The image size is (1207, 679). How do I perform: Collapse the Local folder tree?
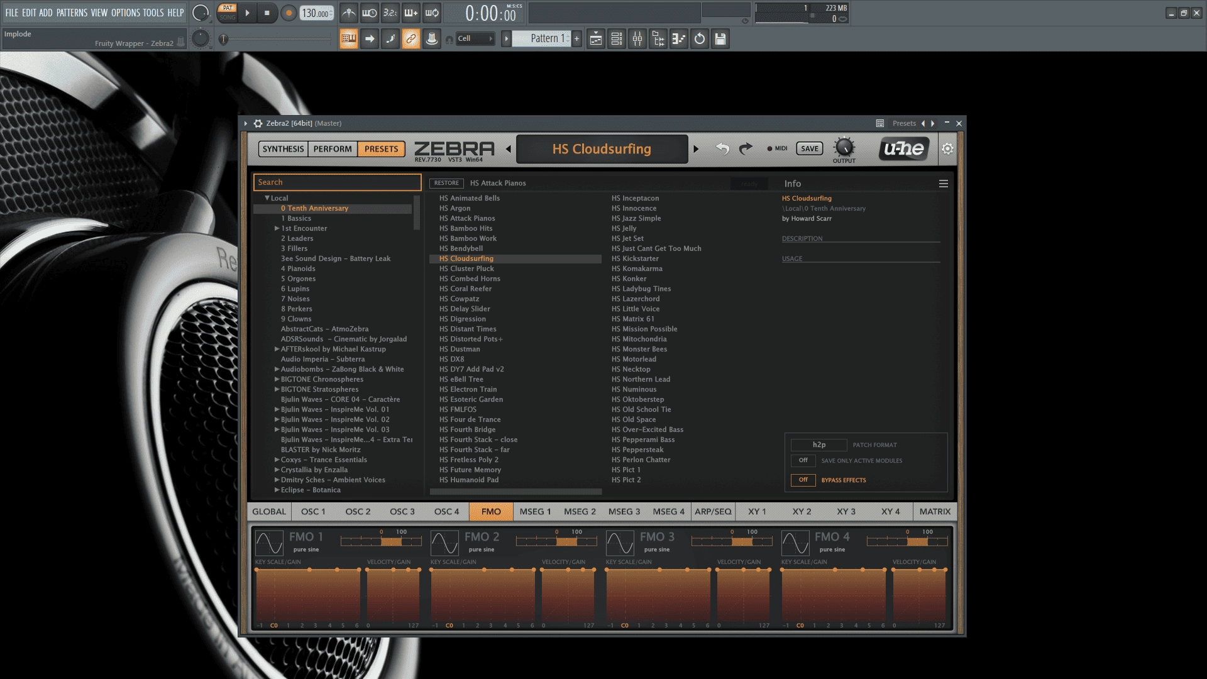pyautogui.click(x=267, y=198)
